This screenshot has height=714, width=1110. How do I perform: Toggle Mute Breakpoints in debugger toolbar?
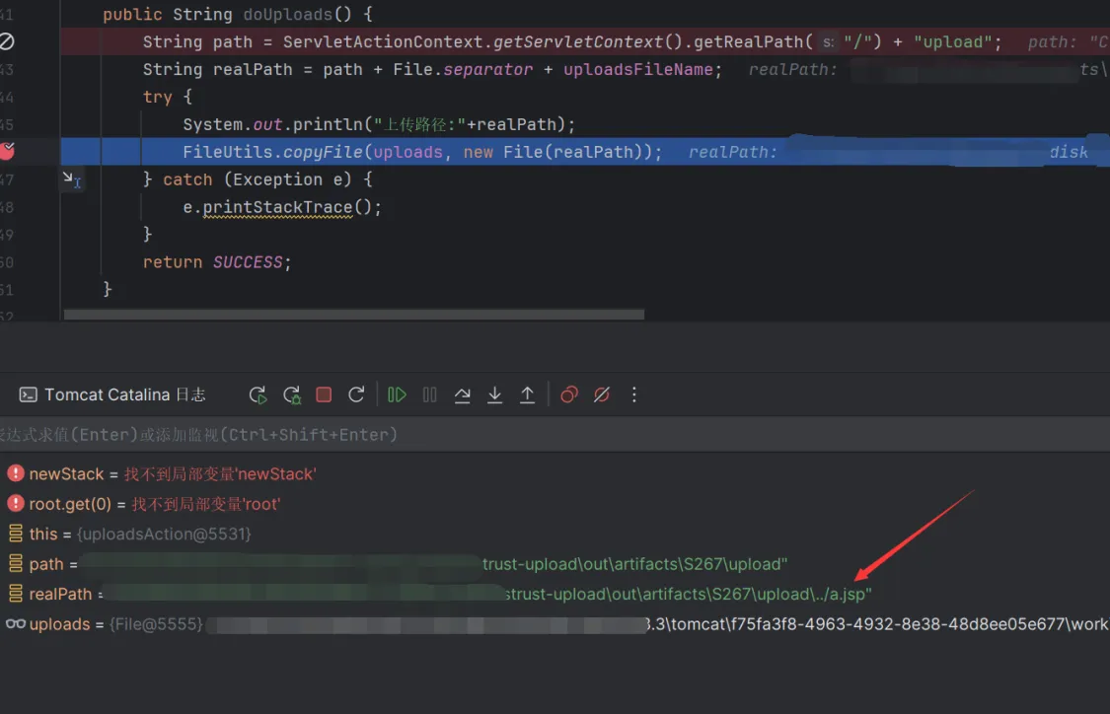click(x=602, y=394)
